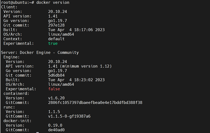Click the "Client:" section header
This screenshot has height=133, width=210.
point(9,7)
